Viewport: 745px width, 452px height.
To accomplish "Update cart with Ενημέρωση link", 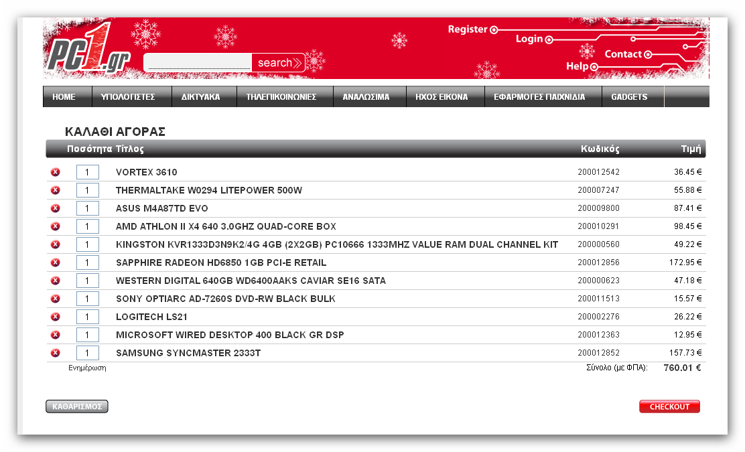I will click(x=87, y=368).
